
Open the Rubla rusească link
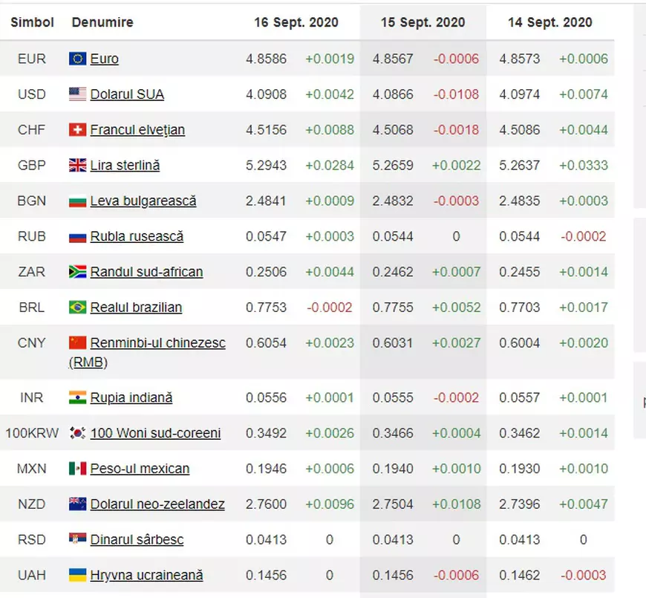tap(137, 237)
